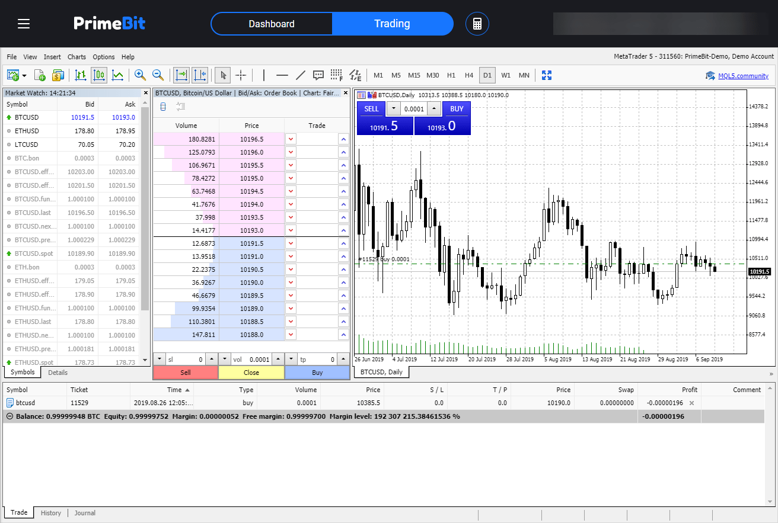Image resolution: width=778 pixels, height=523 pixels.
Task: Click the lot volume field on chart
Action: click(414, 109)
